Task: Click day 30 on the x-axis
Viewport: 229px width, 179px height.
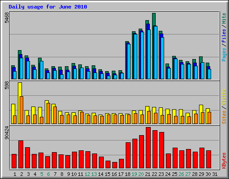Action: click(208, 174)
